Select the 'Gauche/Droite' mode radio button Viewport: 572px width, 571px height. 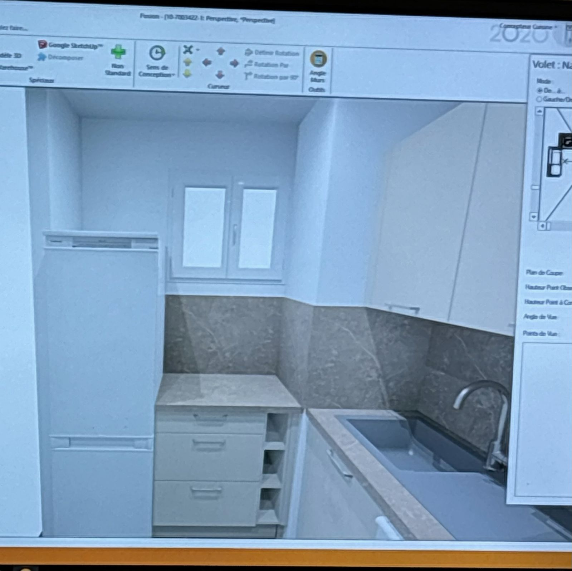click(x=539, y=99)
